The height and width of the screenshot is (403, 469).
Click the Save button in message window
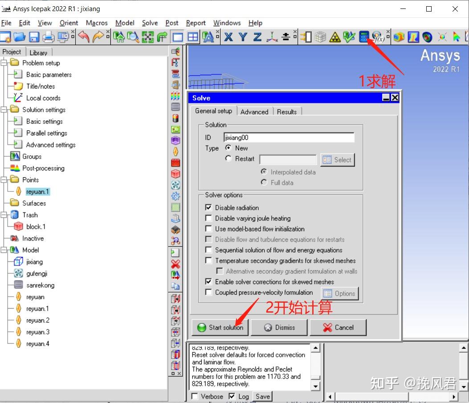pos(263,396)
